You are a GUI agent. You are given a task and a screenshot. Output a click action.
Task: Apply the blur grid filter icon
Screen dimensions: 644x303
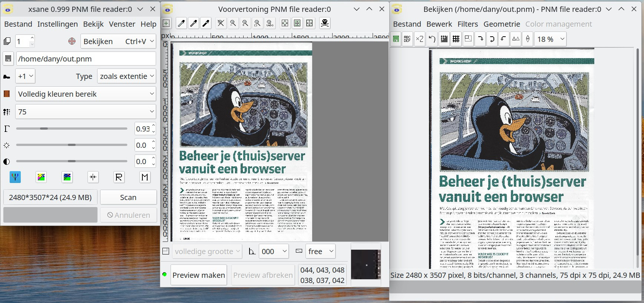pyautogui.click(x=456, y=39)
